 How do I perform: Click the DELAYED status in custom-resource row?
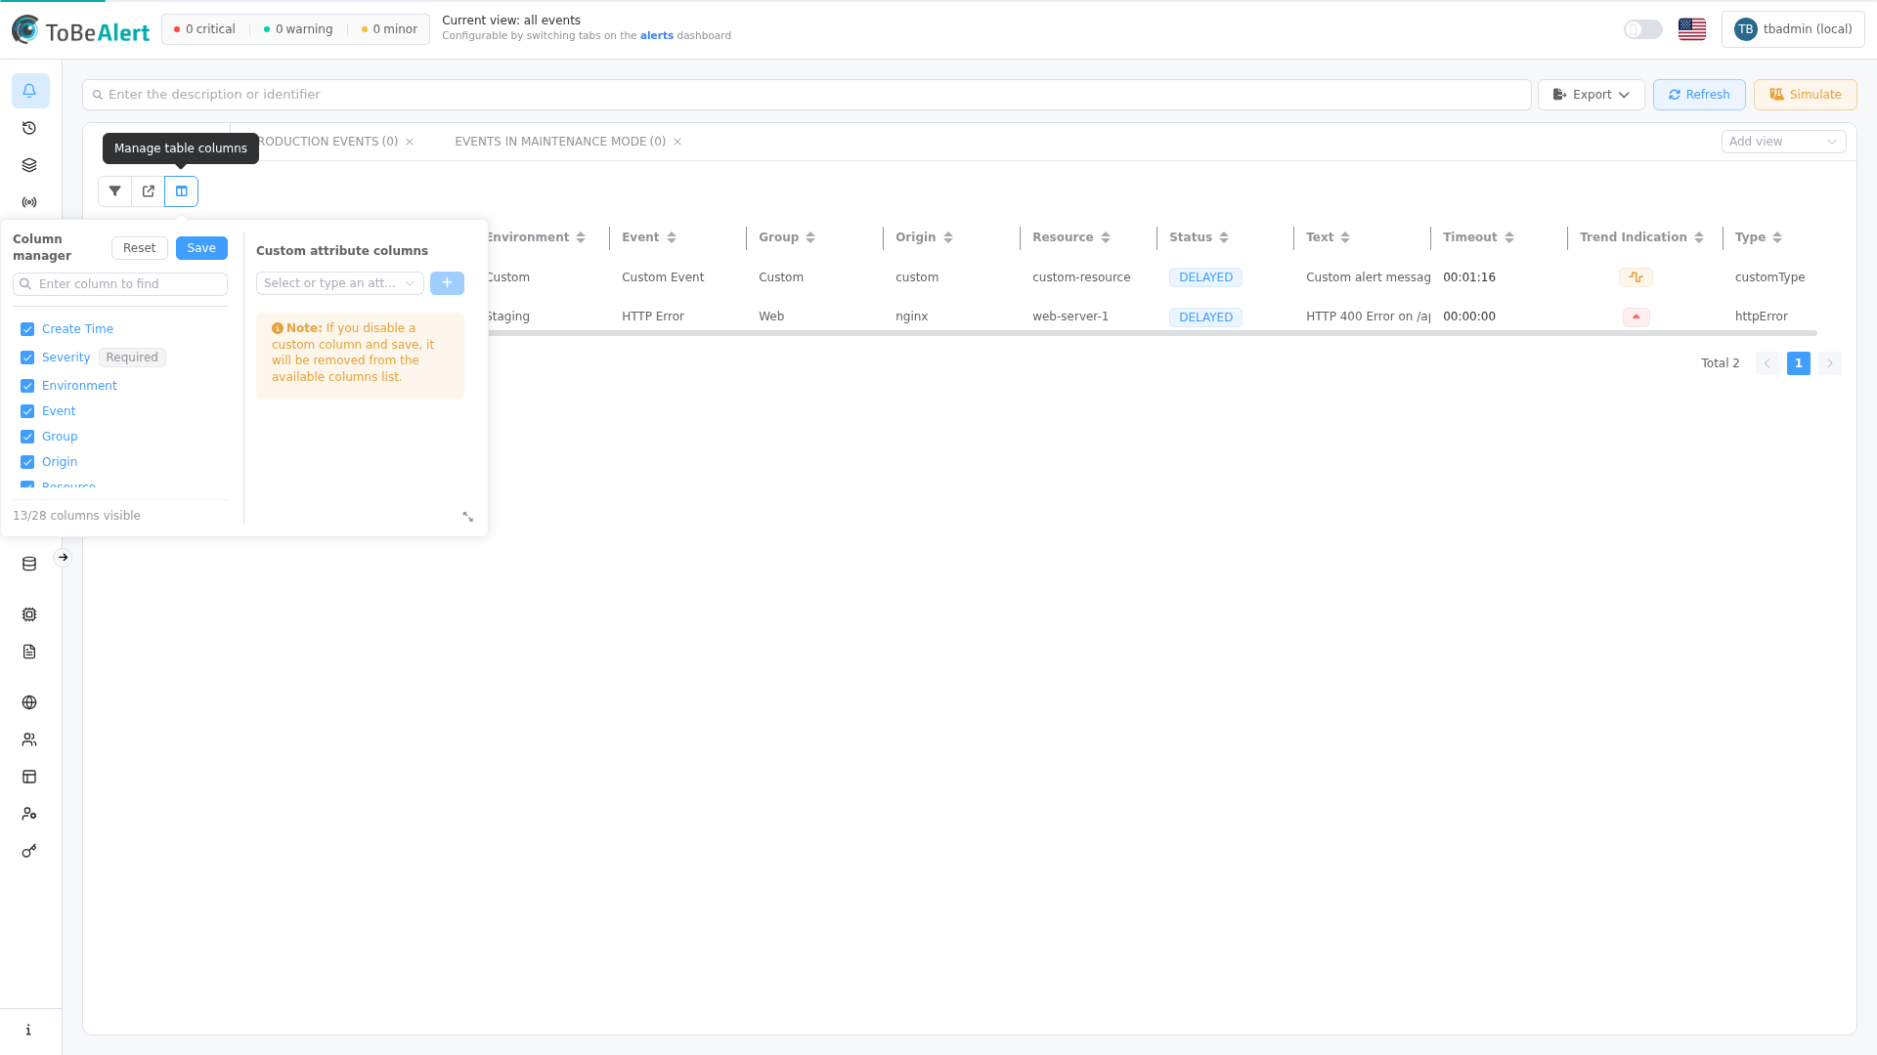coord(1205,277)
